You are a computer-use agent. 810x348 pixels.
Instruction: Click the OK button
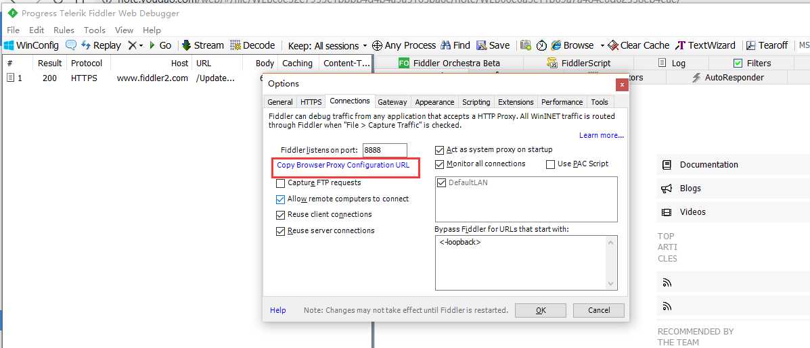tap(541, 310)
